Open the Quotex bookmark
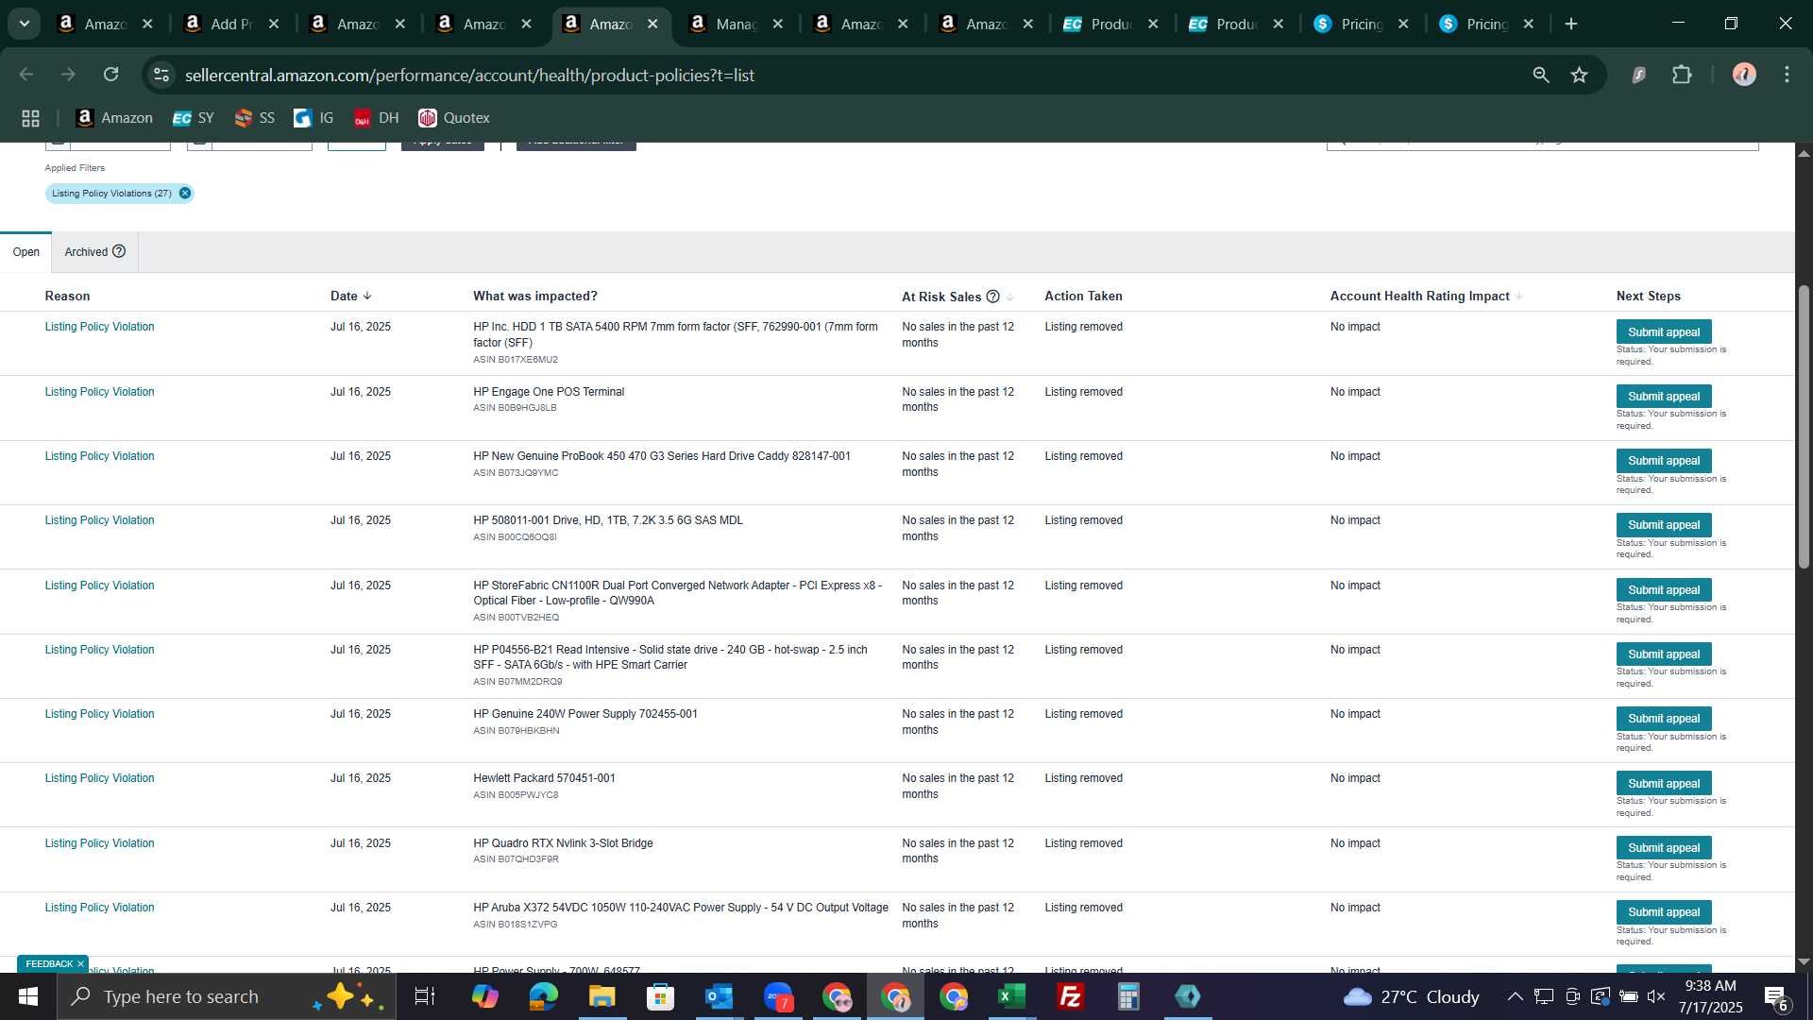Screen dimensions: 1813x1020 [x=454, y=118]
